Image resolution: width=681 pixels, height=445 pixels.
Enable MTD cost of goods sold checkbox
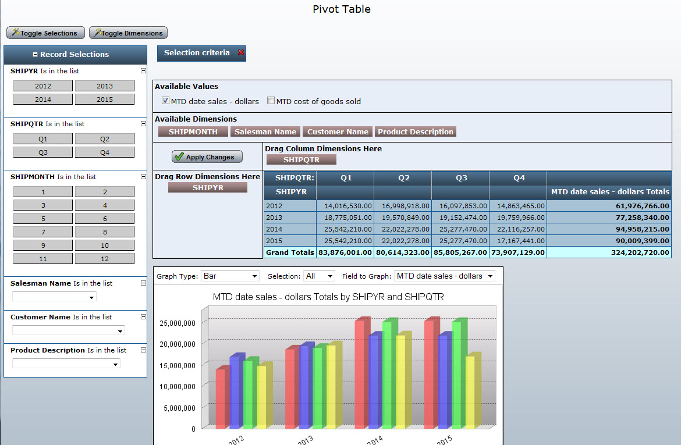[x=271, y=101]
